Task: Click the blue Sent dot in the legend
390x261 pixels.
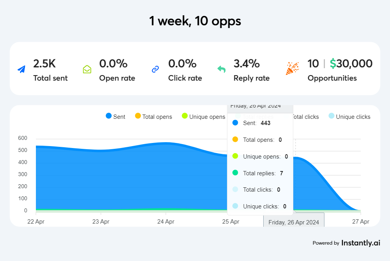Action: (x=108, y=116)
